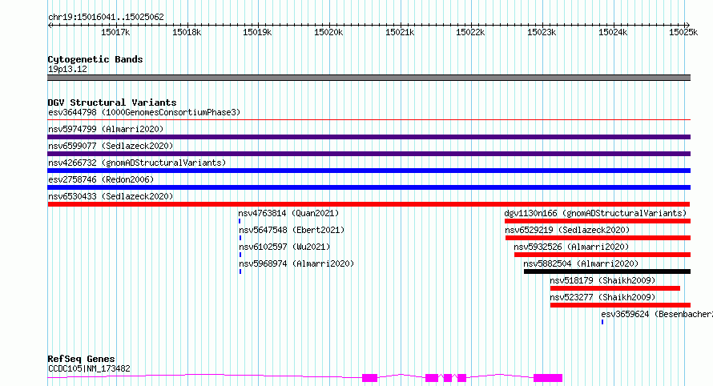Click the 15017k ruler tick label
The width and height of the screenshot is (713, 386).
point(115,32)
